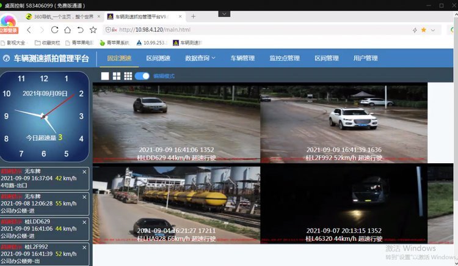Go to 车辆管理 in navigation bar

point(242,58)
